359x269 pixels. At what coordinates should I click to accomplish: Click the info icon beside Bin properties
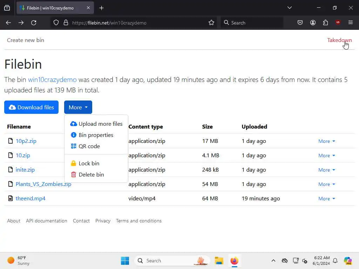coord(74,135)
